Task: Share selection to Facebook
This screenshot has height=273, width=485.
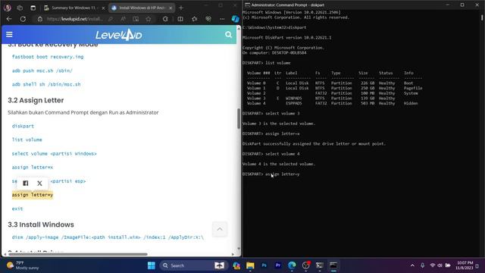Action: (x=26, y=184)
